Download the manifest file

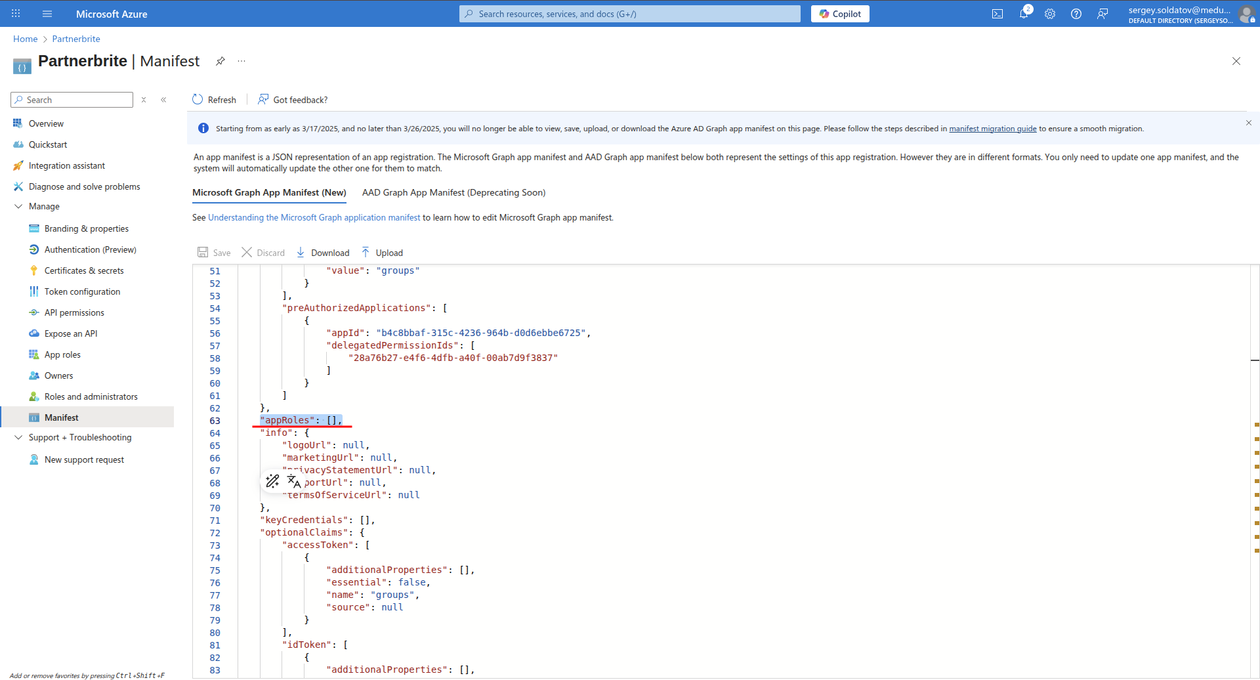click(323, 253)
